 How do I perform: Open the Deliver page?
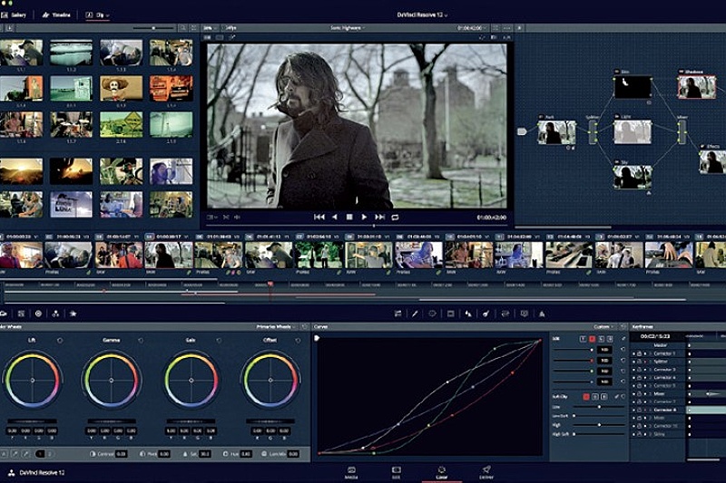[486, 472]
